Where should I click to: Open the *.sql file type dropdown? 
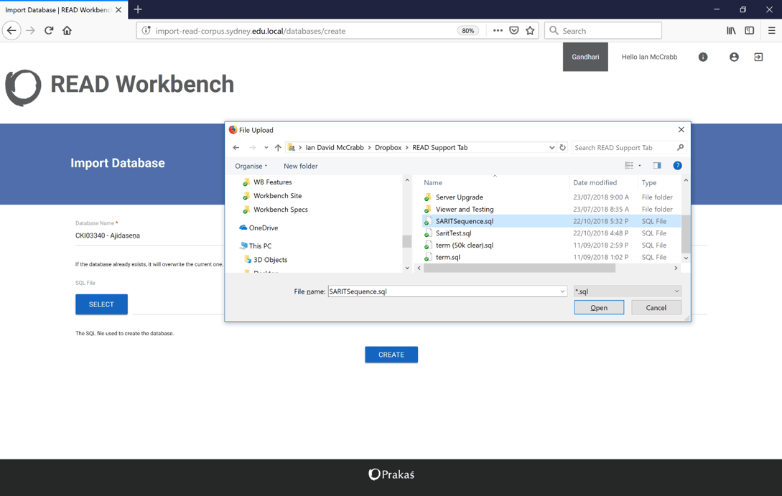(628, 291)
